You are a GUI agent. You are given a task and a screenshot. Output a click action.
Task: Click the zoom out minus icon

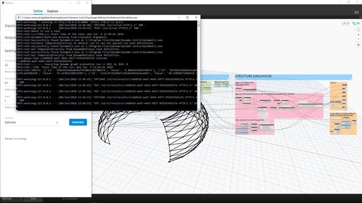tap(358, 39)
